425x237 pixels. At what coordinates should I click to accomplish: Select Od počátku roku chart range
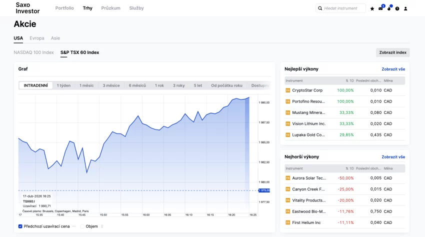click(227, 85)
